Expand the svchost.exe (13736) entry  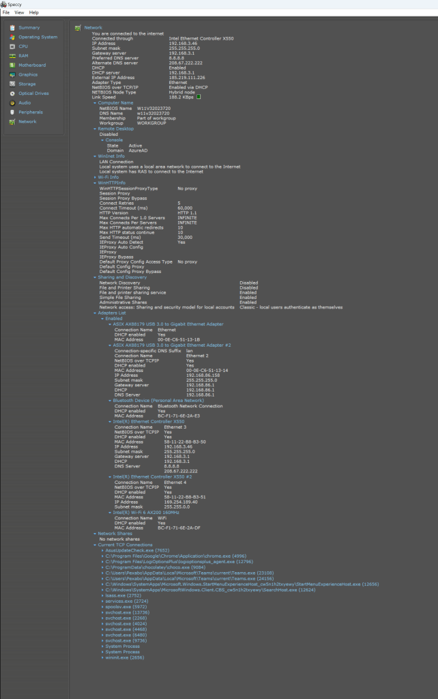point(102,612)
